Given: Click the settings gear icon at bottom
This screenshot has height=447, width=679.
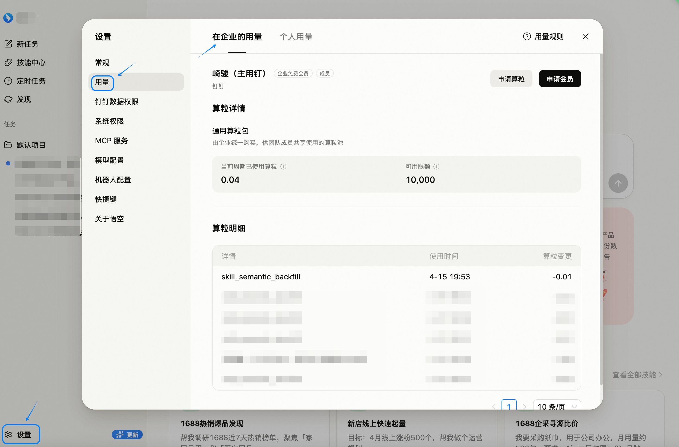Looking at the screenshot, I should tap(8, 435).
